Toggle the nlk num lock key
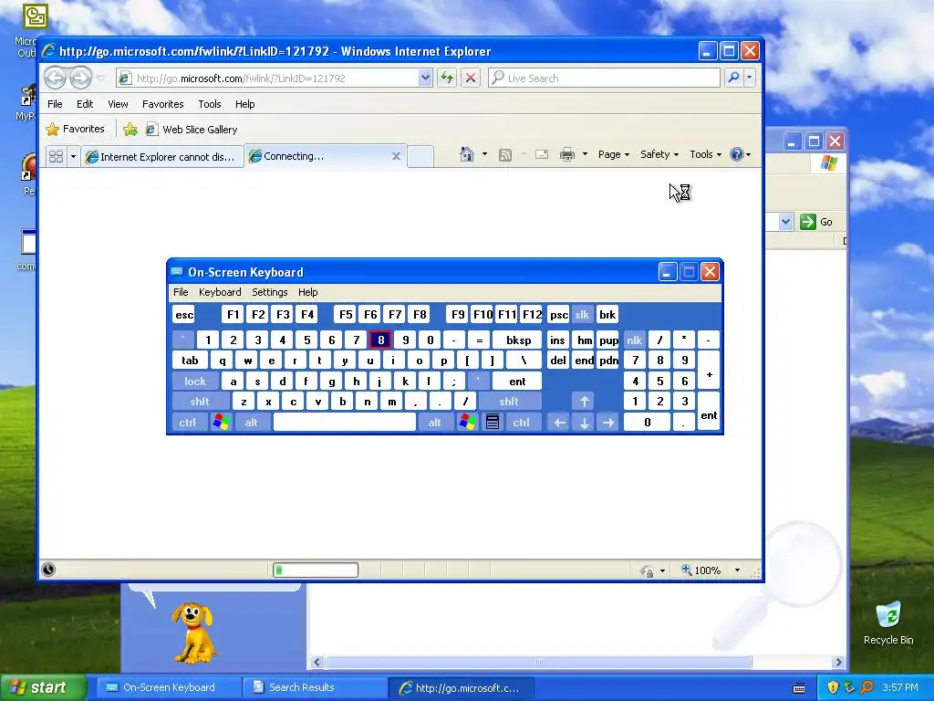The width and height of the screenshot is (934, 701). 635,340
